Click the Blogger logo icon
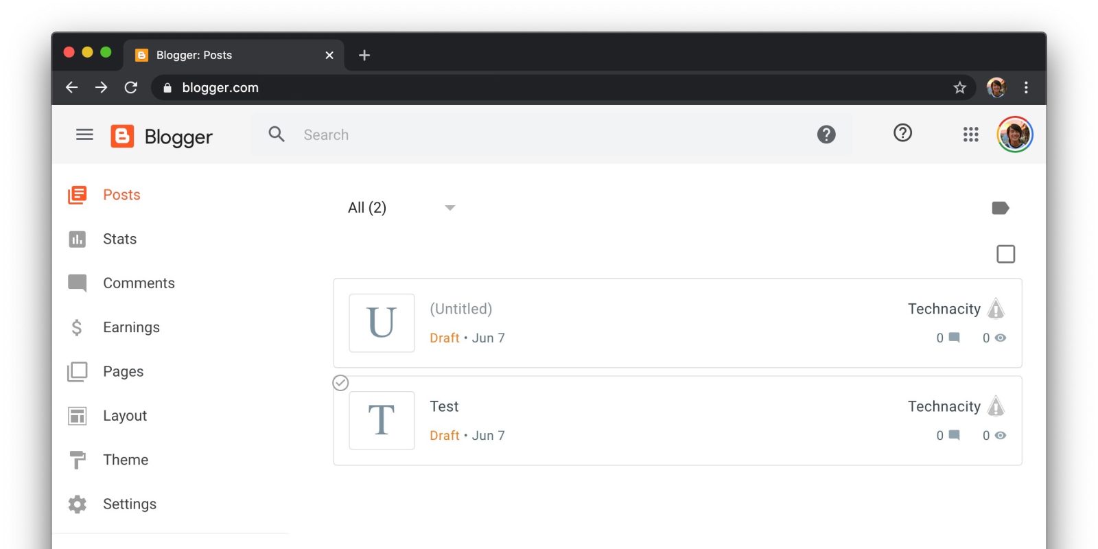Viewport: 1098px width, 549px height. [x=122, y=136]
